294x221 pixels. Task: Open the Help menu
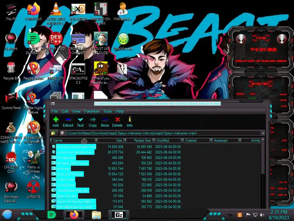[x=120, y=111]
